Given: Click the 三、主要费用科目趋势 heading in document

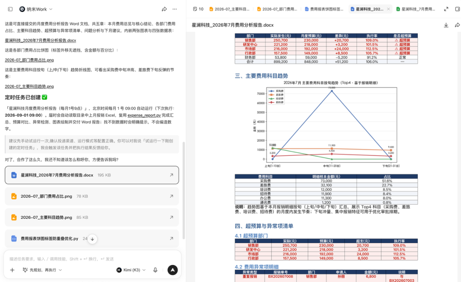Looking at the screenshot, I should [261, 76].
